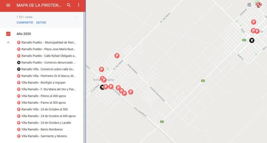
Task: Select Ramallo Pueblo - Municipalidad list item
Action: pos(48,43)
